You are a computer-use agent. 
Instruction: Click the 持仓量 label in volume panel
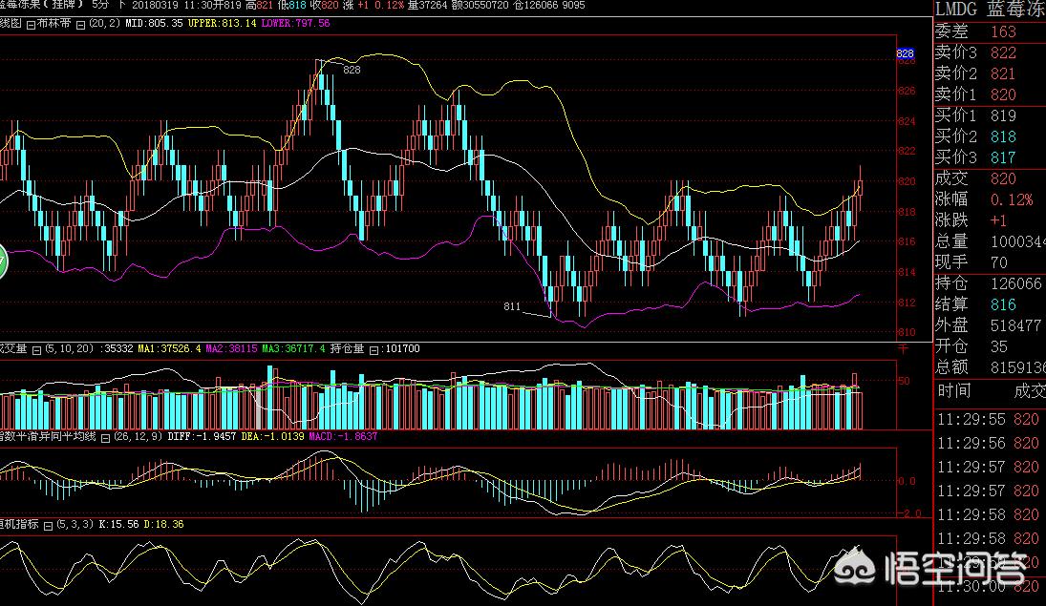click(348, 348)
